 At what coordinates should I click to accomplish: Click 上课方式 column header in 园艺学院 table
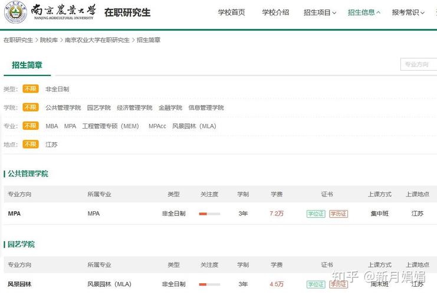(380, 264)
